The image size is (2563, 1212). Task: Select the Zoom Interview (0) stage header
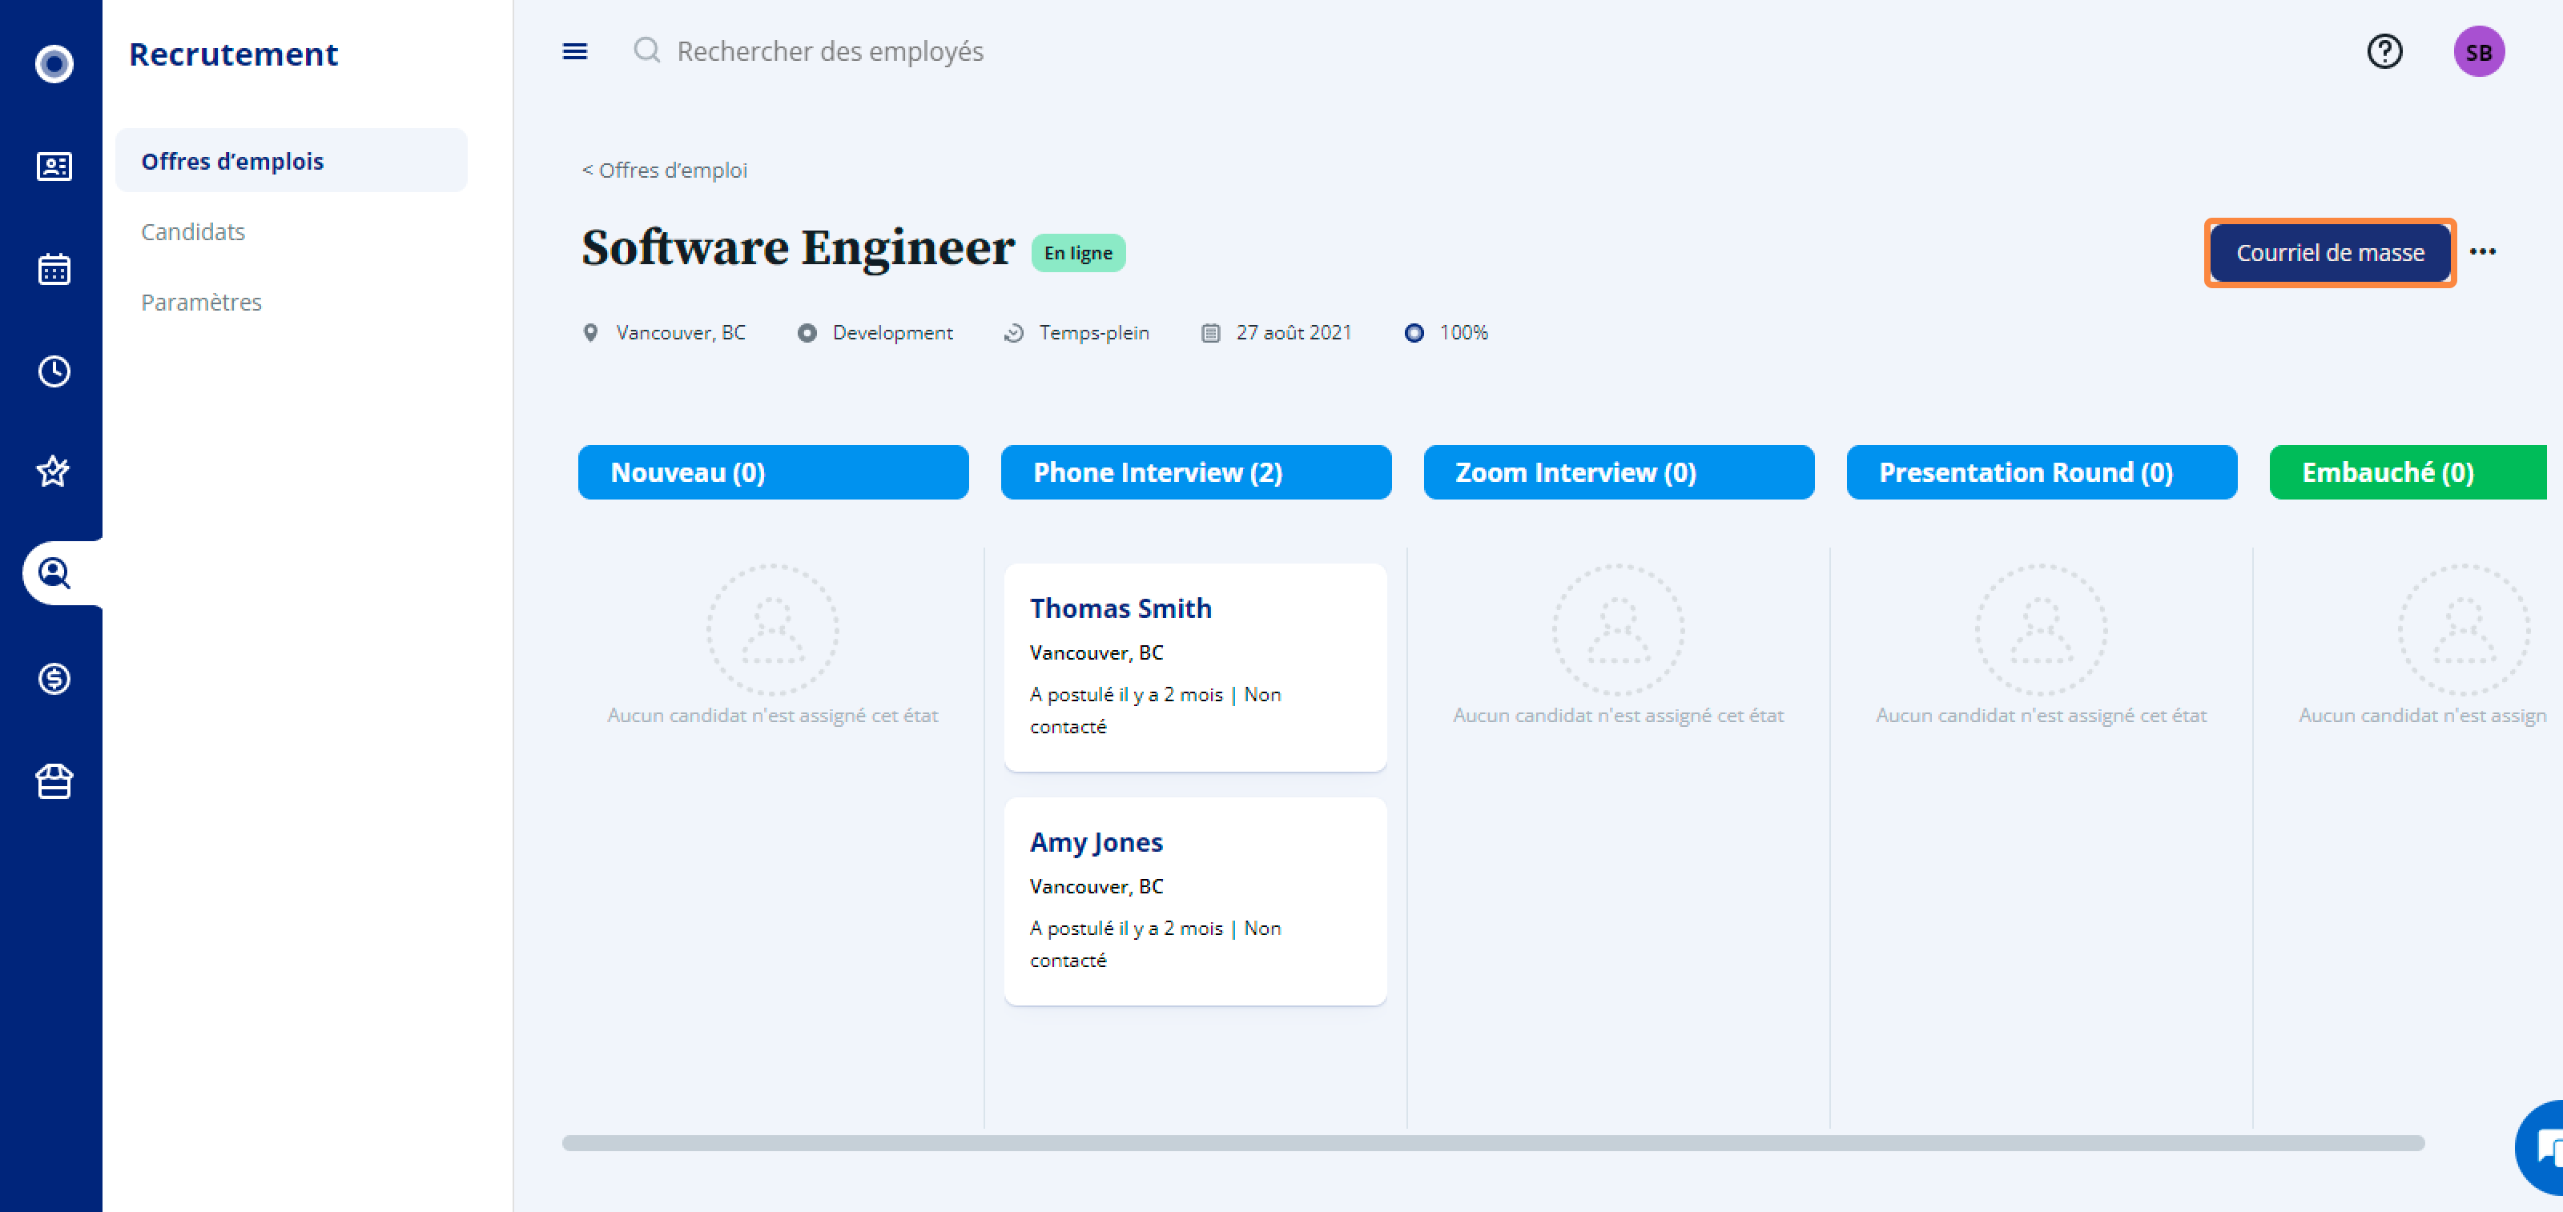tap(1619, 472)
